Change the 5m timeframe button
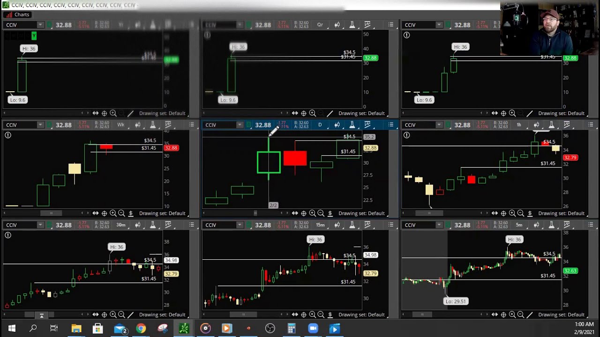The height and width of the screenshot is (337, 600). coord(519,225)
